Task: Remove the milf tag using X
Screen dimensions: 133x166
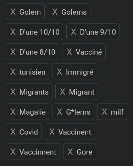Action: [x=104, y=112]
